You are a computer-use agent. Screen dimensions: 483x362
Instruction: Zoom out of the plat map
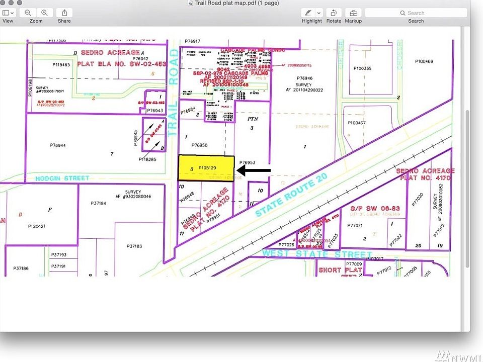click(28, 13)
